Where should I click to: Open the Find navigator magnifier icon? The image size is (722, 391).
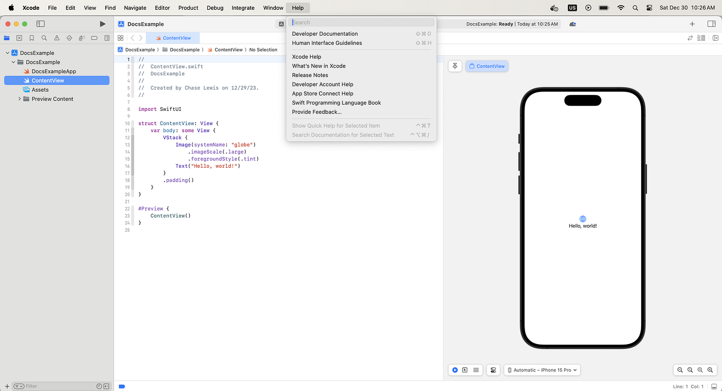pyautogui.click(x=44, y=38)
